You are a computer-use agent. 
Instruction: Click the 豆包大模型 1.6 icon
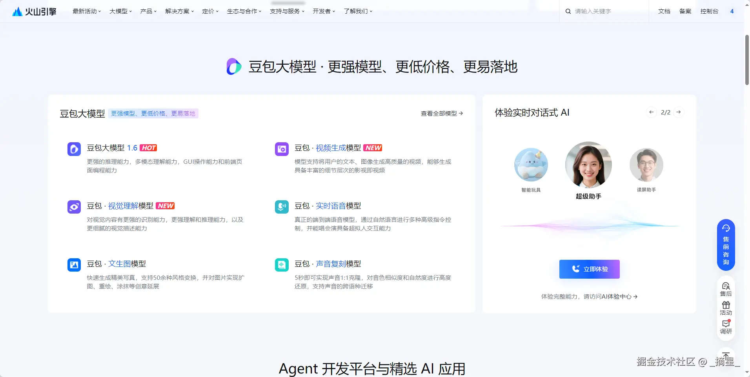point(74,149)
